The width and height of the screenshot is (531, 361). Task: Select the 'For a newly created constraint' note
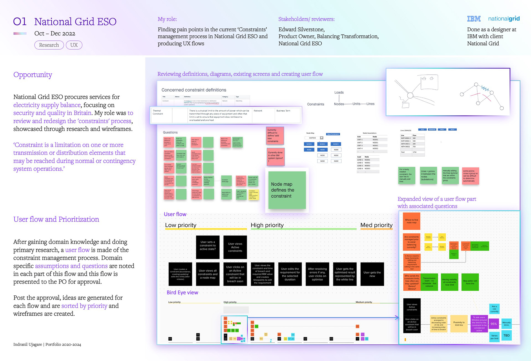coord(407,176)
